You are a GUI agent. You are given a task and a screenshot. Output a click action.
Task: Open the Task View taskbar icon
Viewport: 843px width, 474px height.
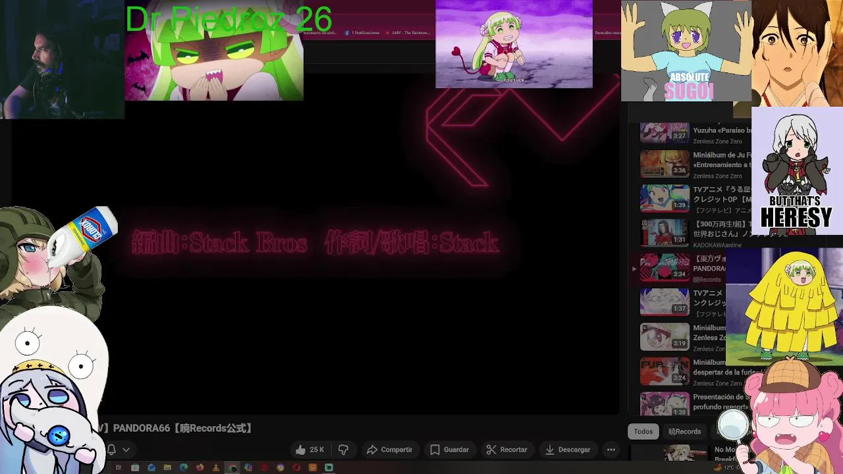[119, 467]
